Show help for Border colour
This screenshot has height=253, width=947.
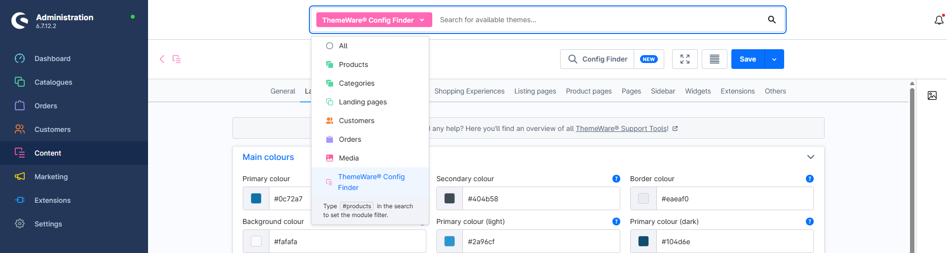(809, 179)
